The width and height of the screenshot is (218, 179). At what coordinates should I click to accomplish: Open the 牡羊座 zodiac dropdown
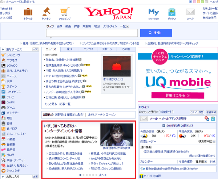(x=206, y=162)
